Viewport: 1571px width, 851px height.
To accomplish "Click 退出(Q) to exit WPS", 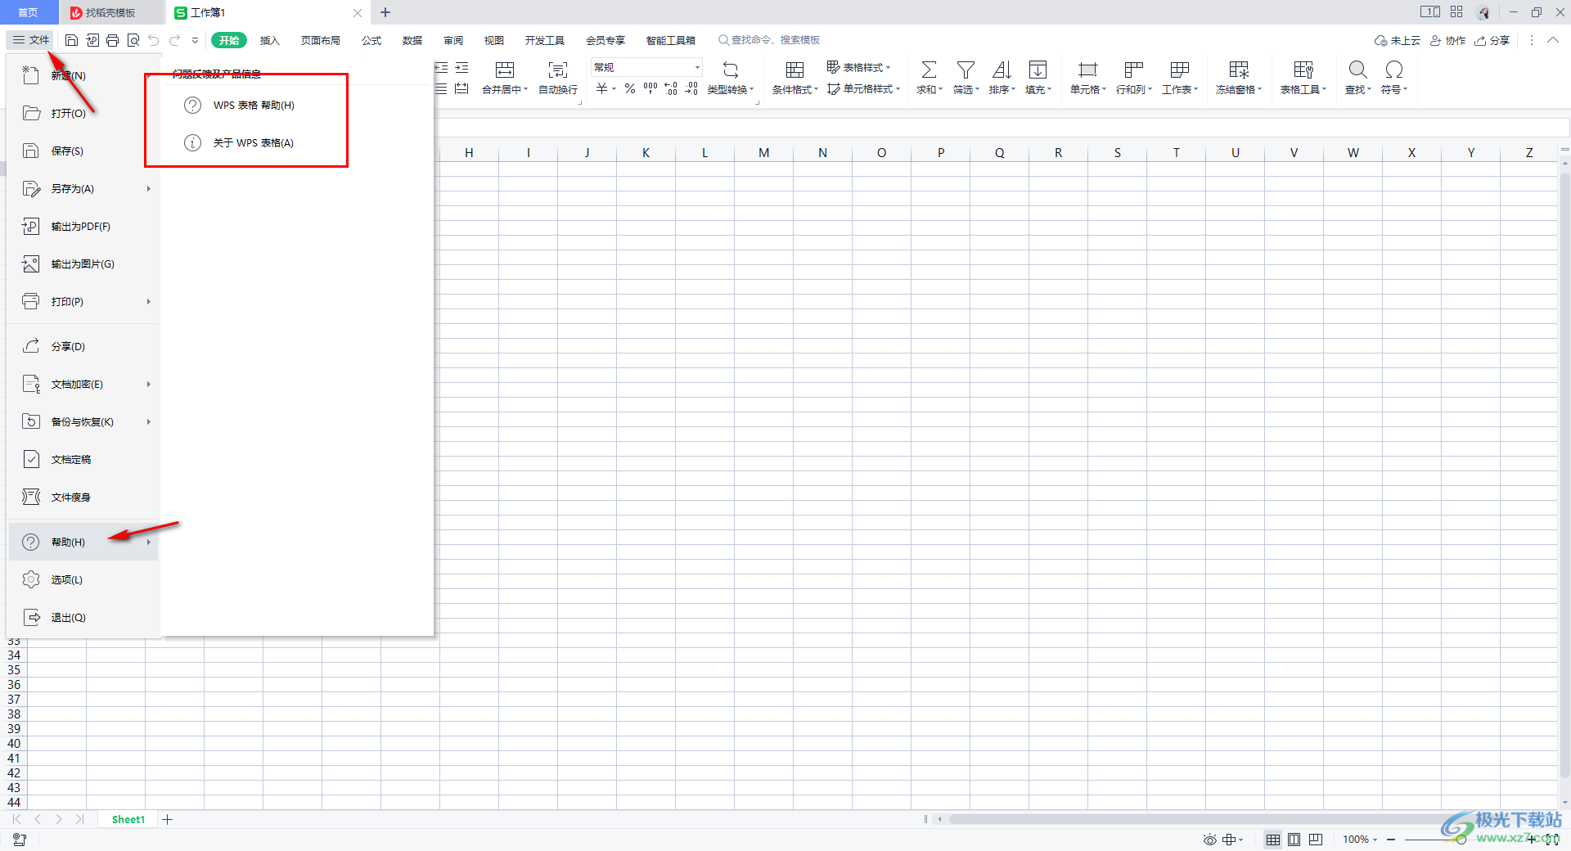I will click(83, 617).
